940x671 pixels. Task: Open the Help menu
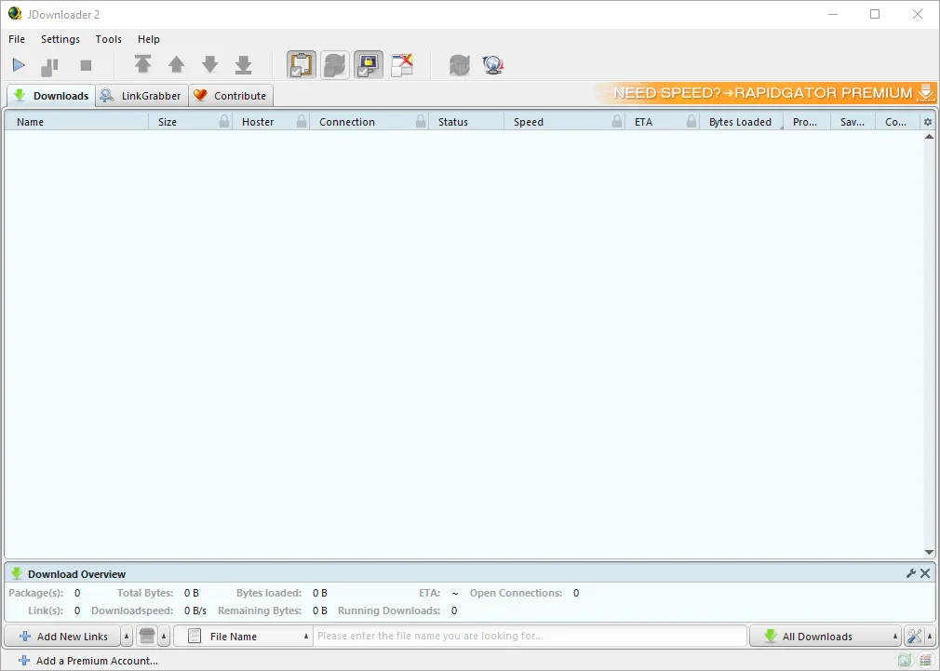click(149, 39)
